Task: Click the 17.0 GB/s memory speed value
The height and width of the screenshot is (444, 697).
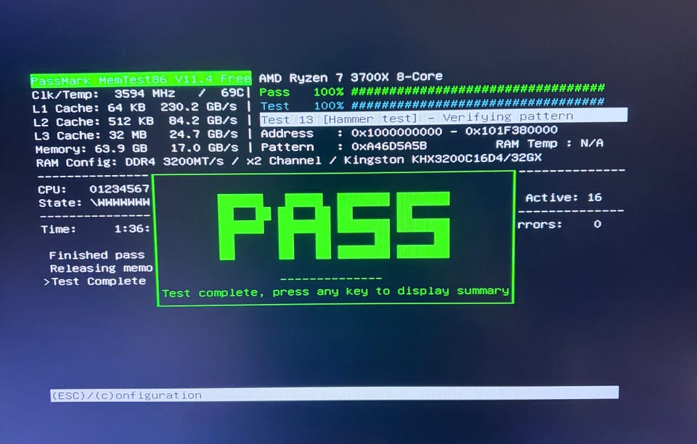Action: click(204, 148)
